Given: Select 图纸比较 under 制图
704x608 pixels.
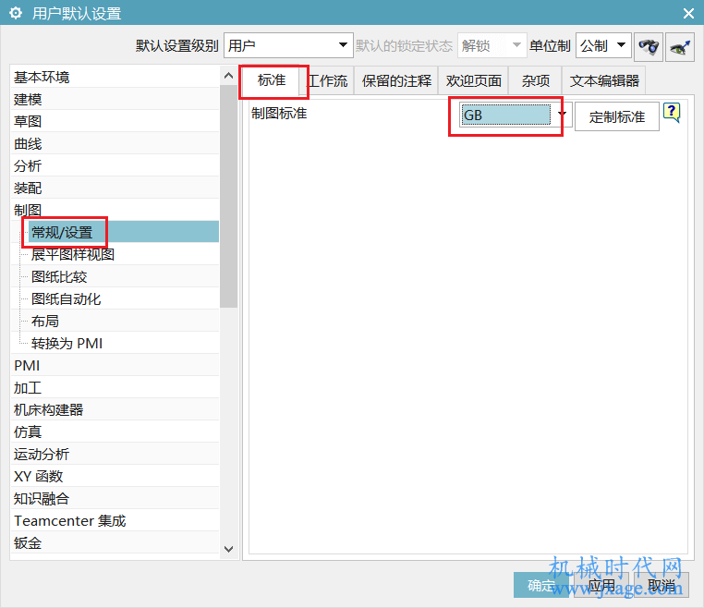Looking at the screenshot, I should (x=124, y=276).
